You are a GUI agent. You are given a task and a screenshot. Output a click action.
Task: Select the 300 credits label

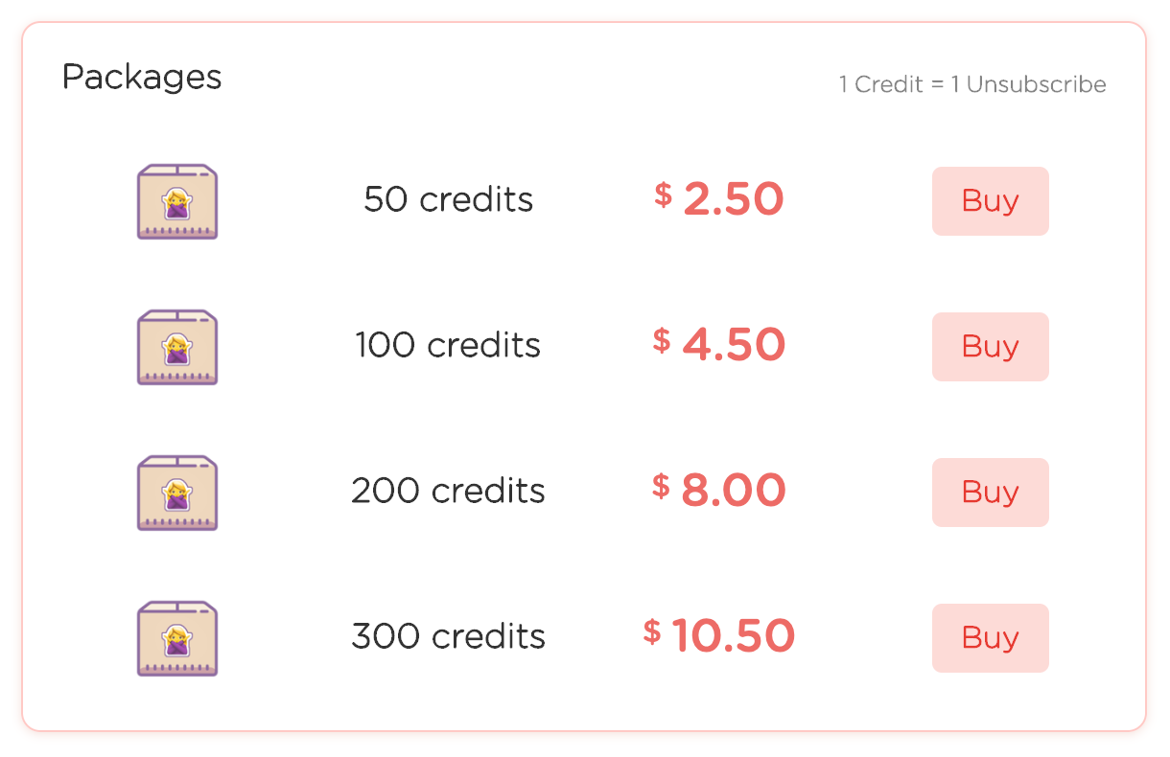(x=448, y=636)
